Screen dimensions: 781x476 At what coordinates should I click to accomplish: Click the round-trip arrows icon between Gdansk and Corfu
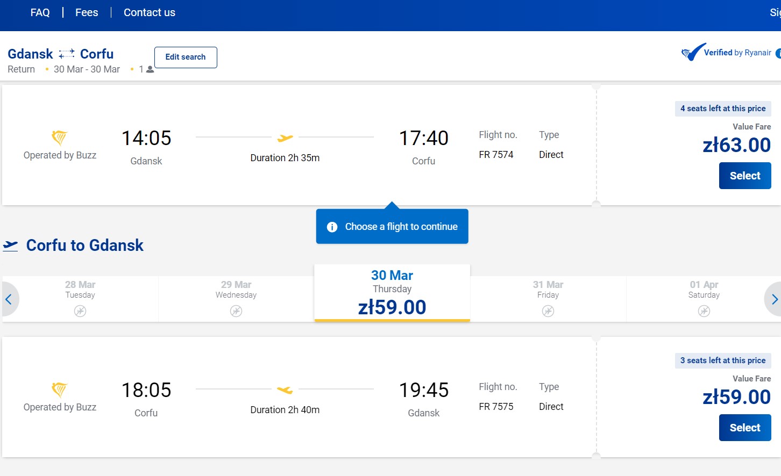coord(67,54)
